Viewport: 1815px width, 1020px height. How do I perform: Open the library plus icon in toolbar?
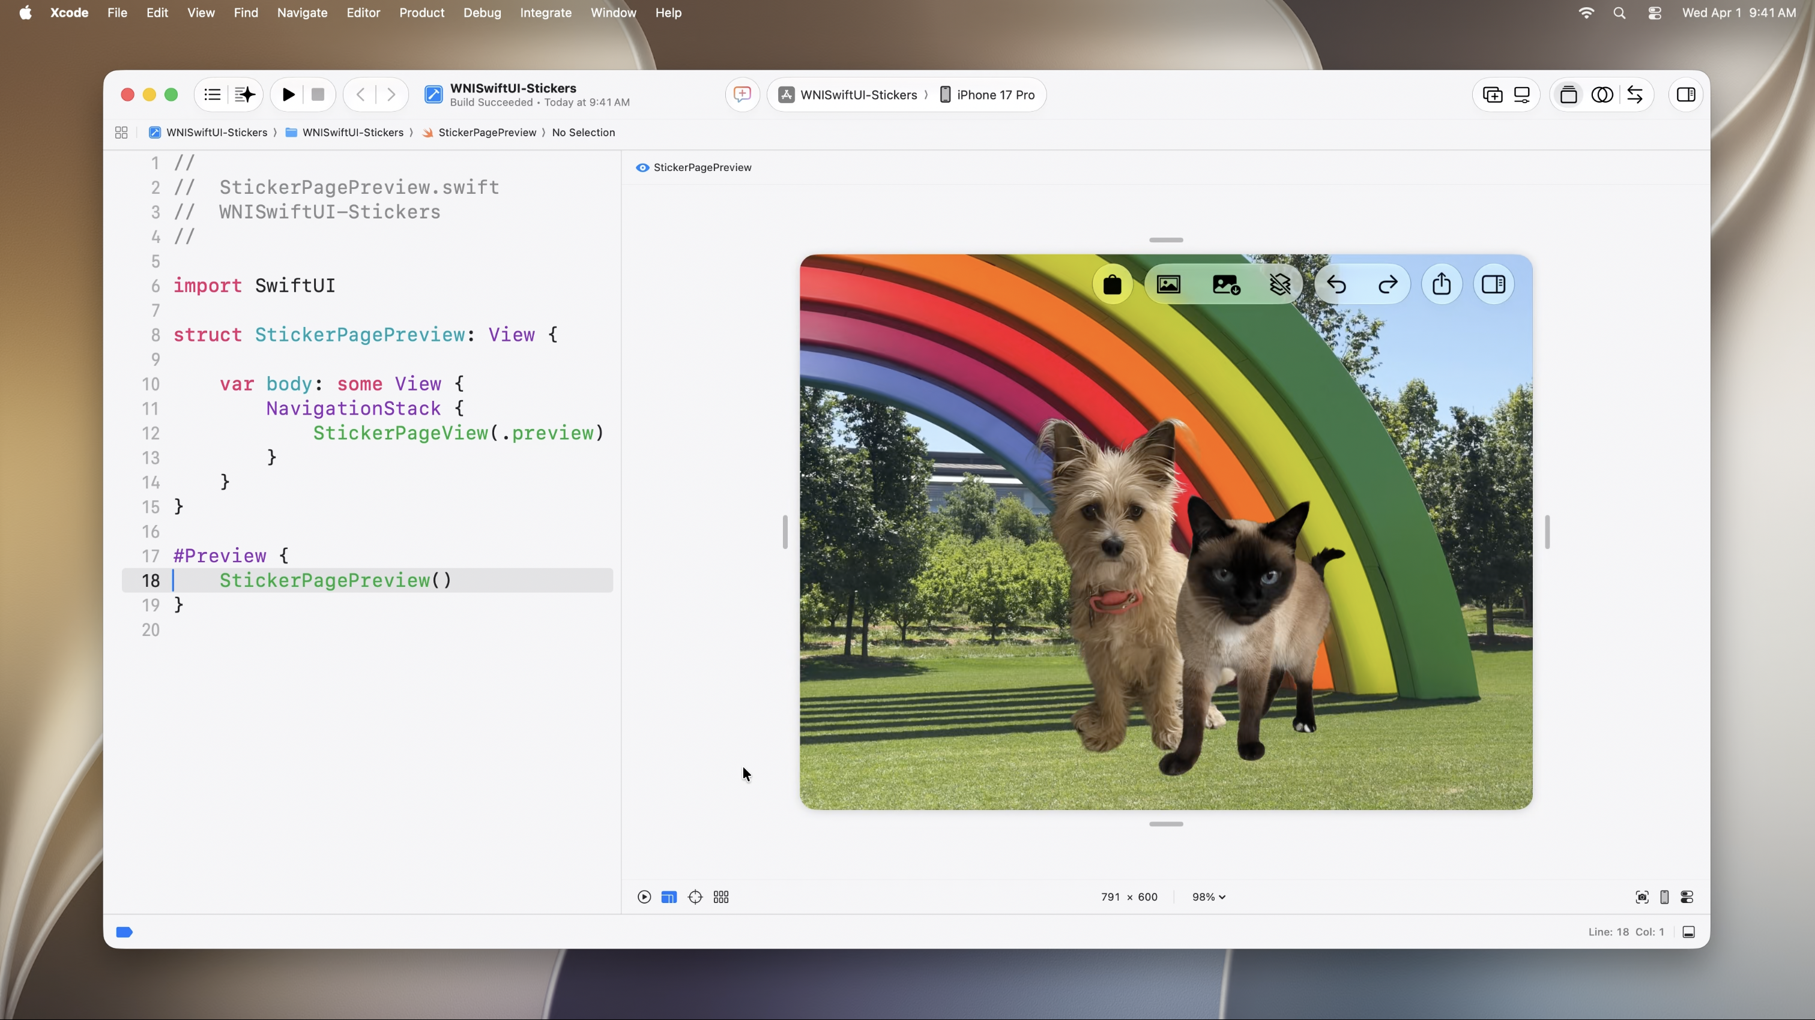click(x=1493, y=94)
